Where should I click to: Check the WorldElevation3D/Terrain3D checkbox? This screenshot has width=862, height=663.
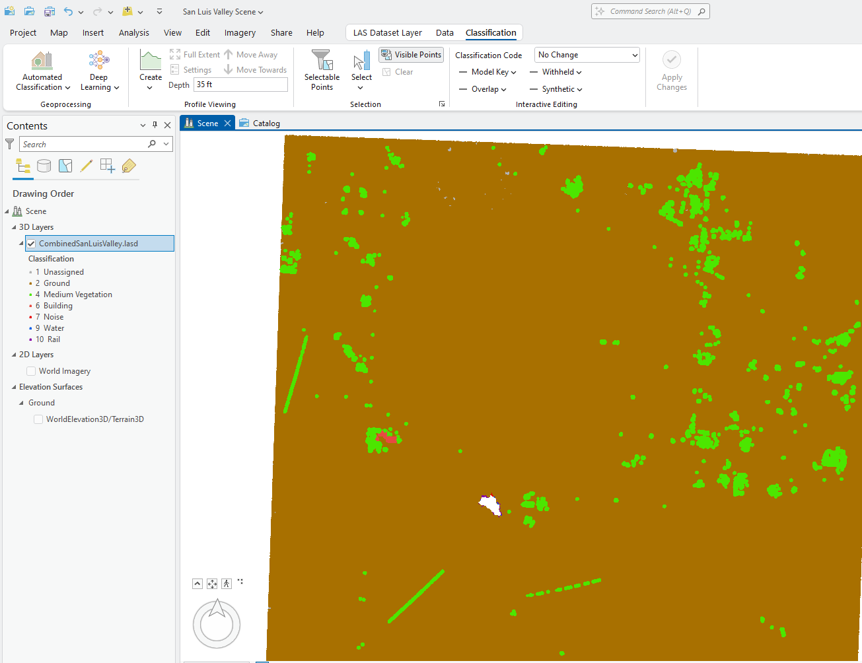[38, 419]
